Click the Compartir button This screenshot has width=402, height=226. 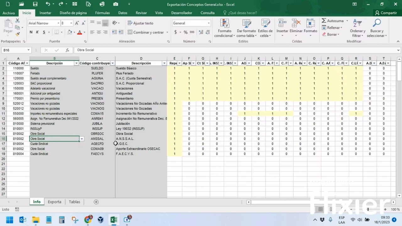pos(386,13)
